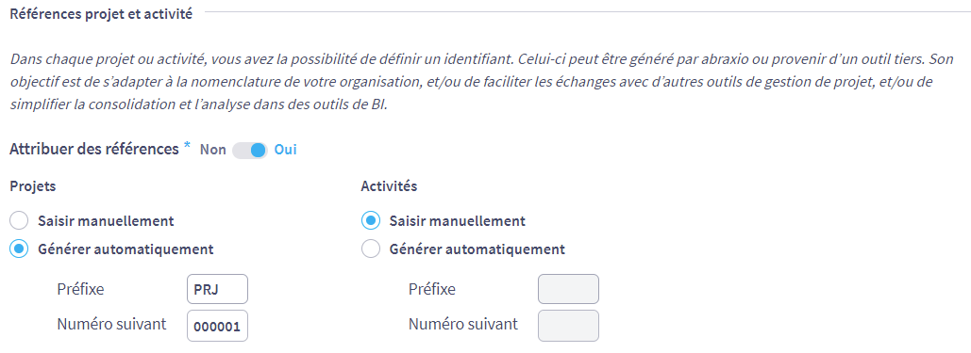Click the italic description paragraph about identifiants
Screen dimensions: 971x353
472,82
